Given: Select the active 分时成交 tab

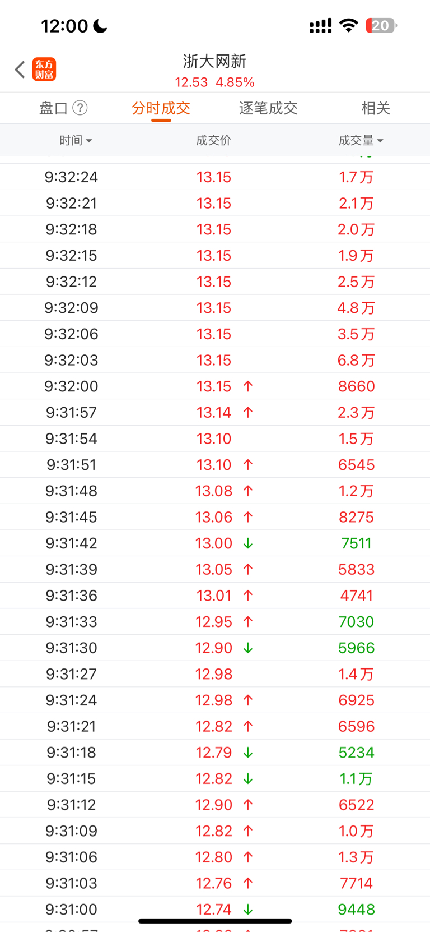Looking at the screenshot, I should point(161,108).
